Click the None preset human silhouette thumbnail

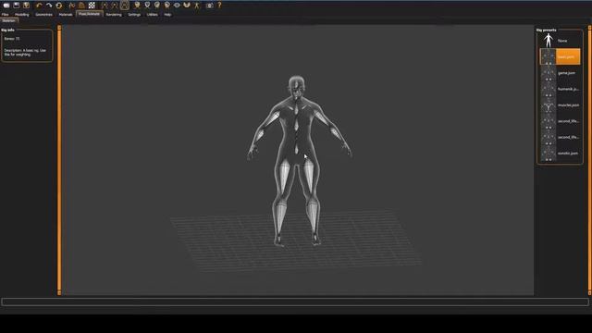click(x=549, y=41)
